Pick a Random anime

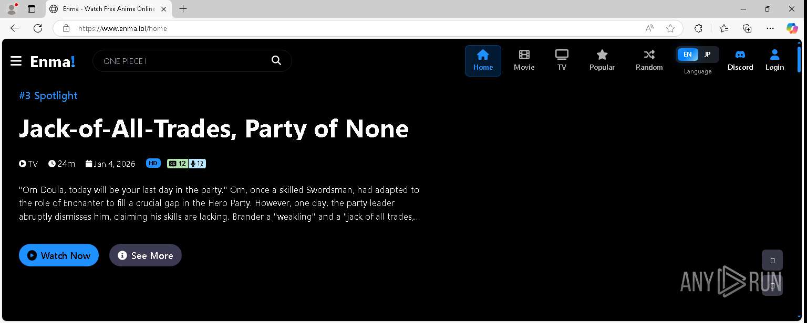[x=649, y=61]
